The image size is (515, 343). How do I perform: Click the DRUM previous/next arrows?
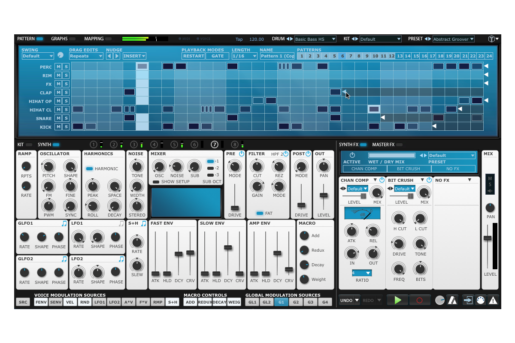(x=290, y=39)
